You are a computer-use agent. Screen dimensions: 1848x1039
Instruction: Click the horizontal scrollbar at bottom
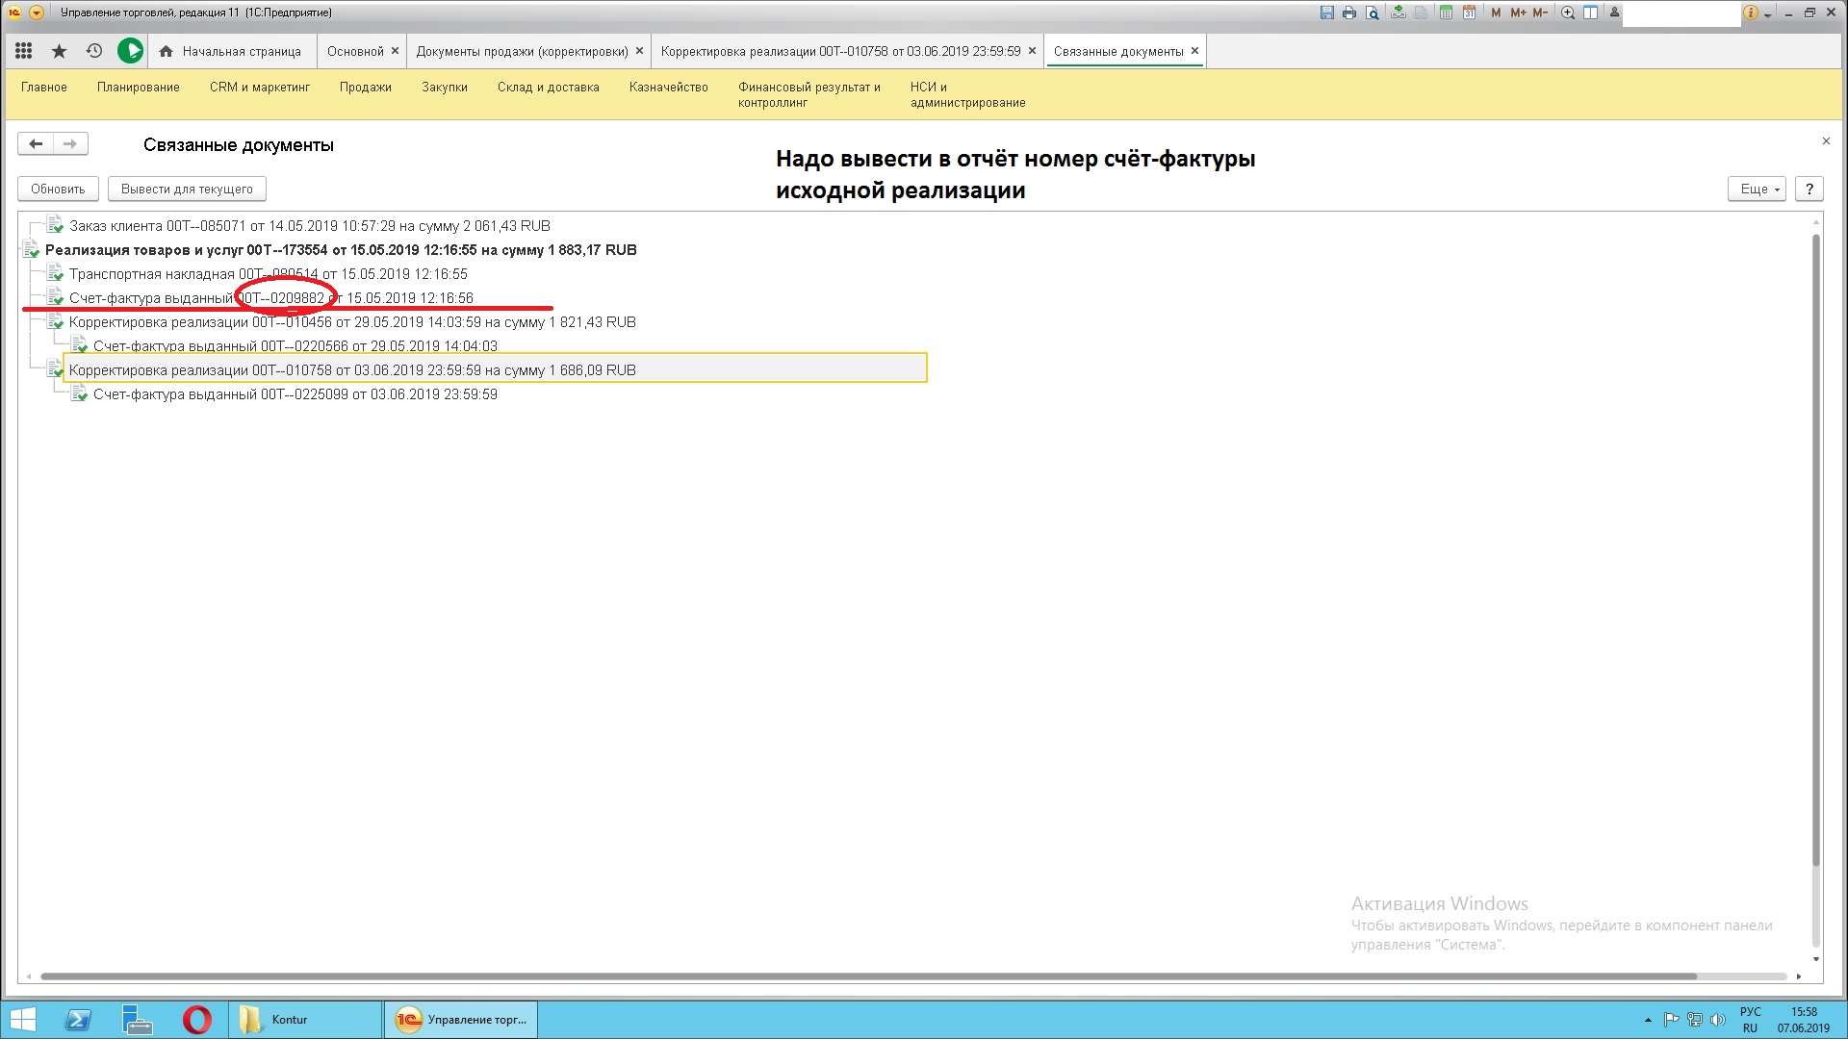[866, 976]
